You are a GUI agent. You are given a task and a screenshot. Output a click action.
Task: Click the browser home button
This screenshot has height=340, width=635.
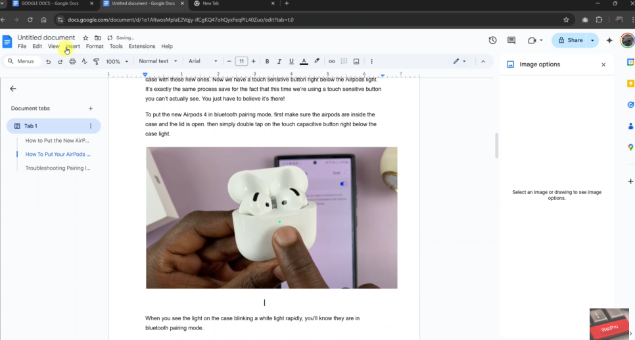[44, 20]
